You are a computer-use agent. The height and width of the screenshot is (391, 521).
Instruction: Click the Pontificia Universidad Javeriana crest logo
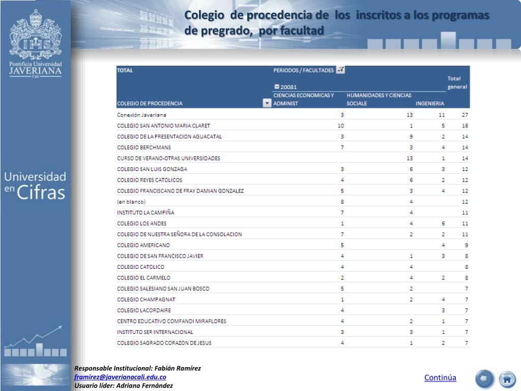tap(36, 44)
